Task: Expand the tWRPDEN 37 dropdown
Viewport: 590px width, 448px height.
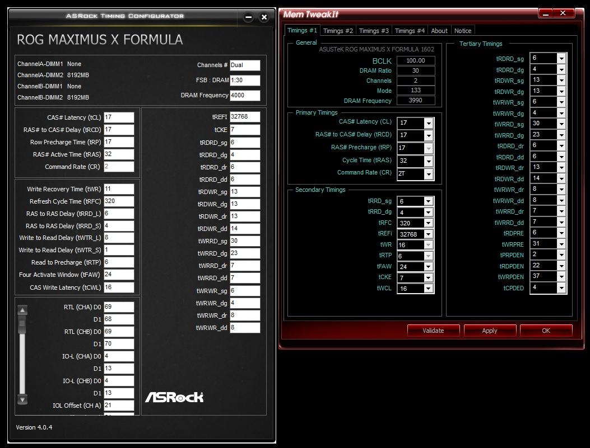Action: (x=561, y=276)
